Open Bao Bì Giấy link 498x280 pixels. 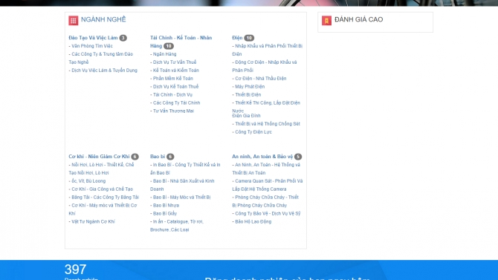pos(165,214)
